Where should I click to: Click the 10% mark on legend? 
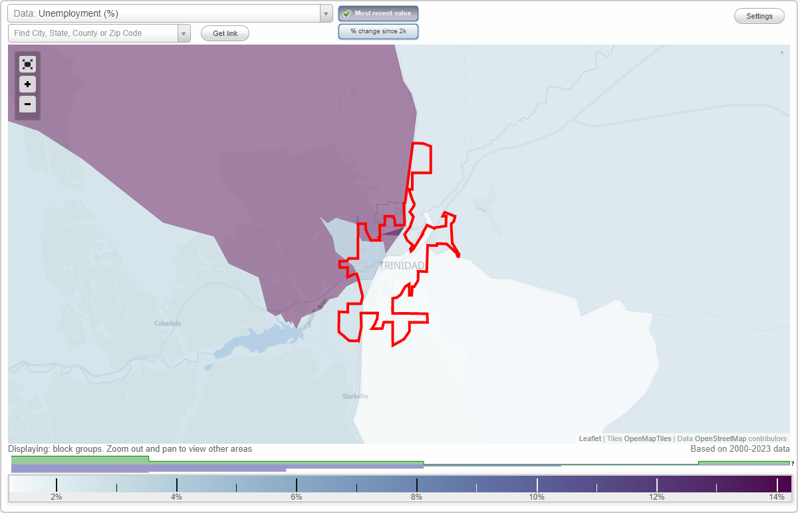537,496
